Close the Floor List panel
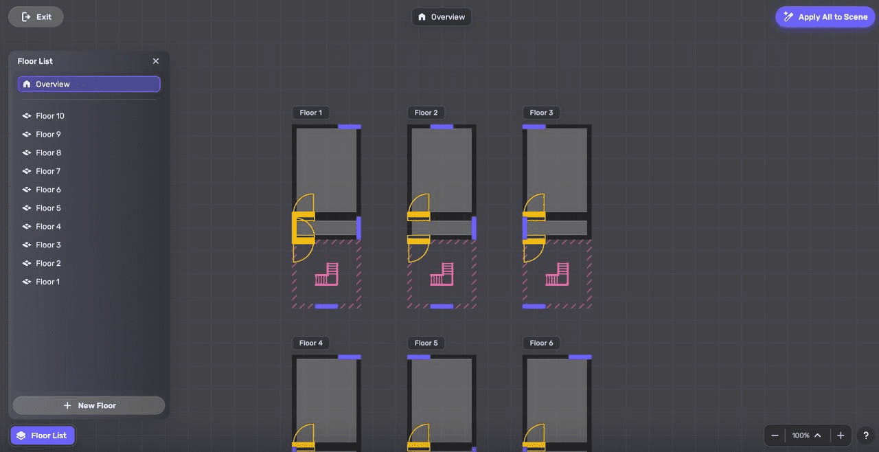 (155, 60)
